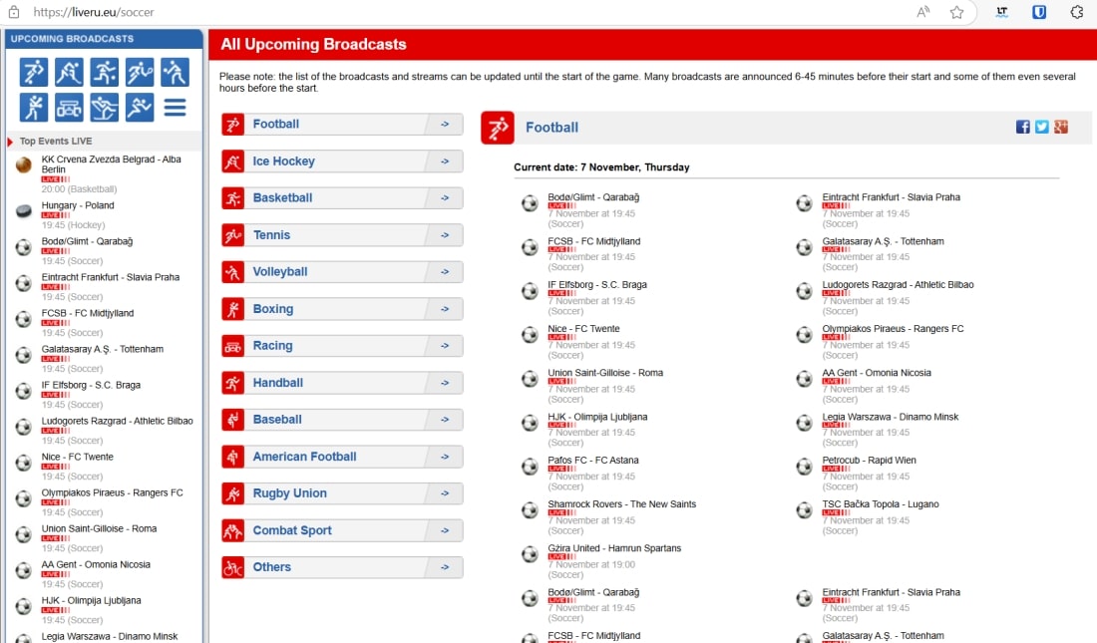
Task: Expand the Racing category arrow
Action: coord(445,346)
